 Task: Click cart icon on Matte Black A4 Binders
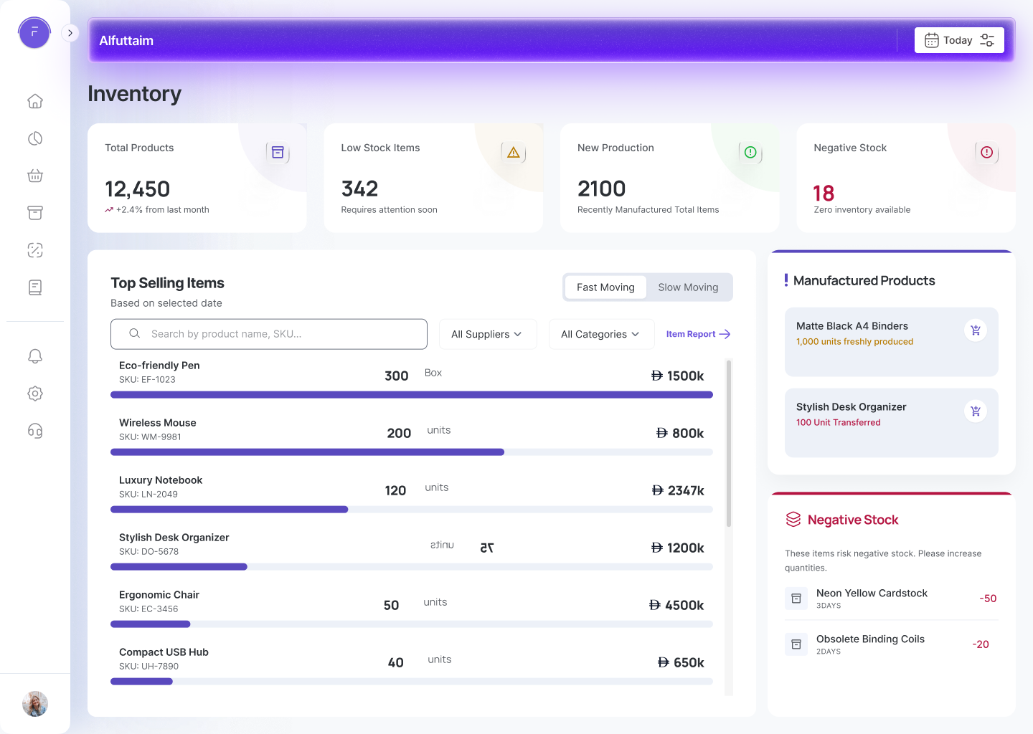tap(976, 330)
